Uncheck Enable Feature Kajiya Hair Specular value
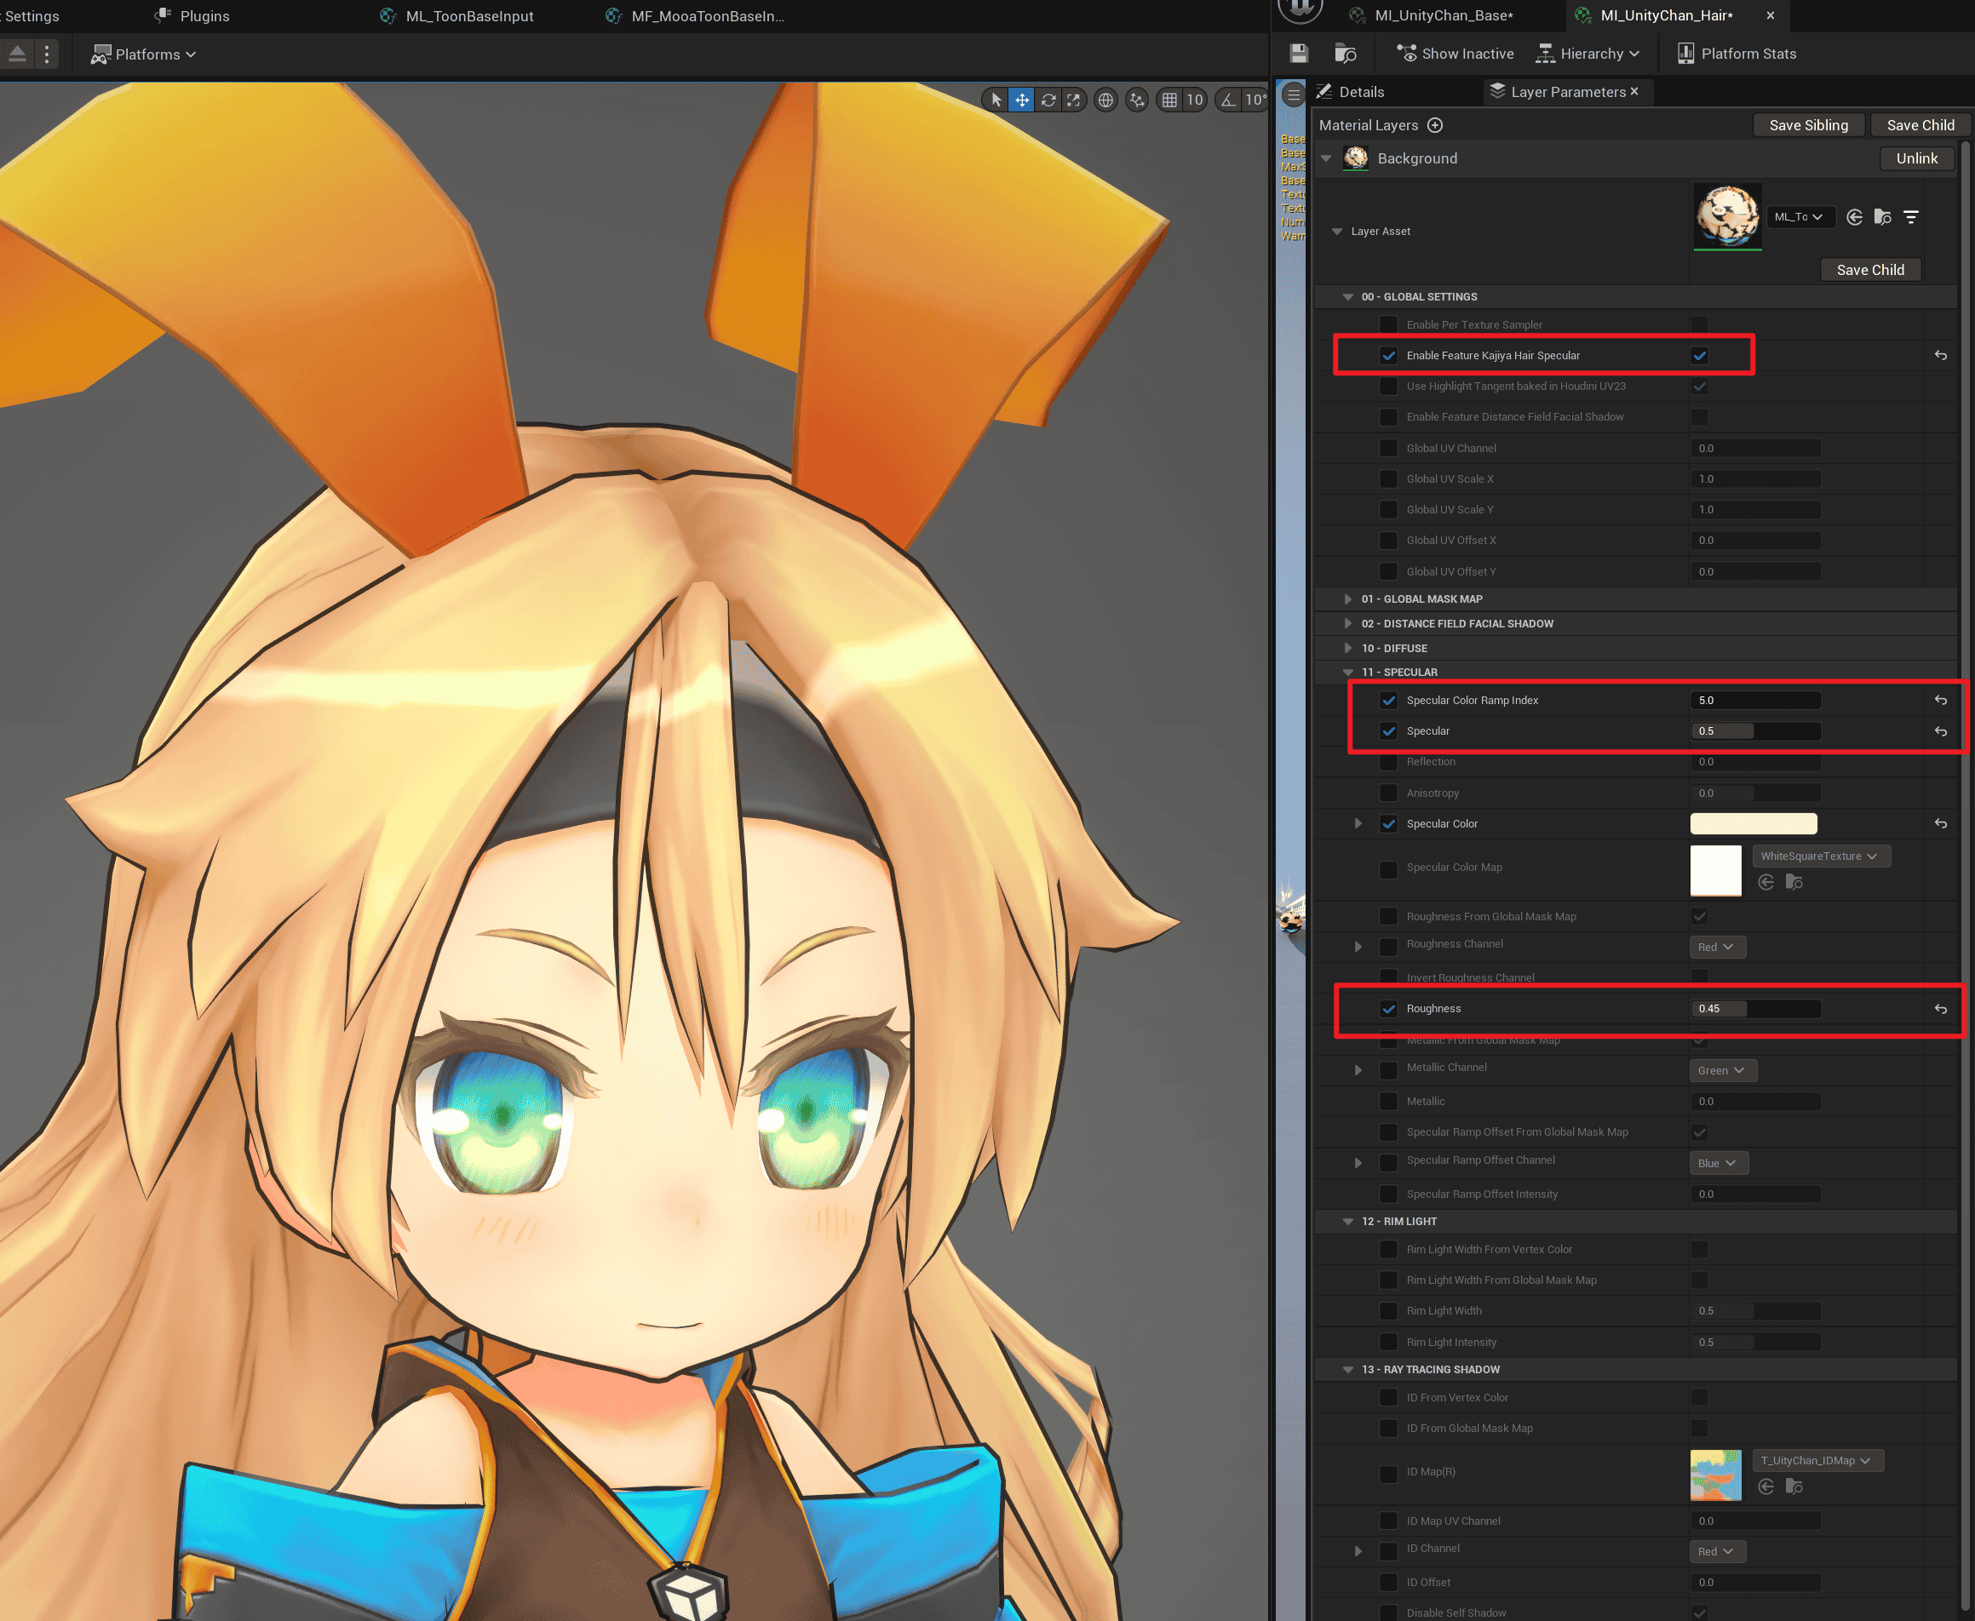This screenshot has height=1621, width=1975. point(1699,356)
